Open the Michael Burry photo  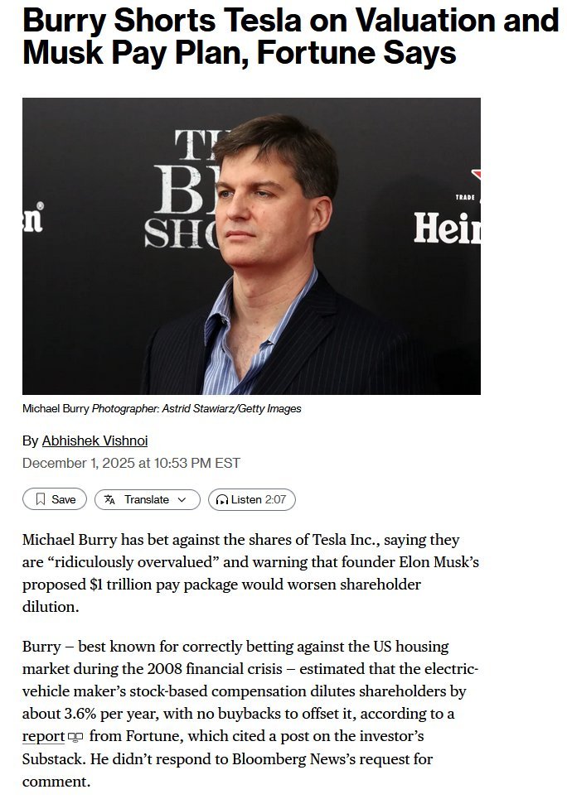coord(251,246)
